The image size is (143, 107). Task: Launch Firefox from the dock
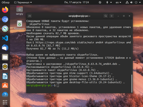pos(5,10)
